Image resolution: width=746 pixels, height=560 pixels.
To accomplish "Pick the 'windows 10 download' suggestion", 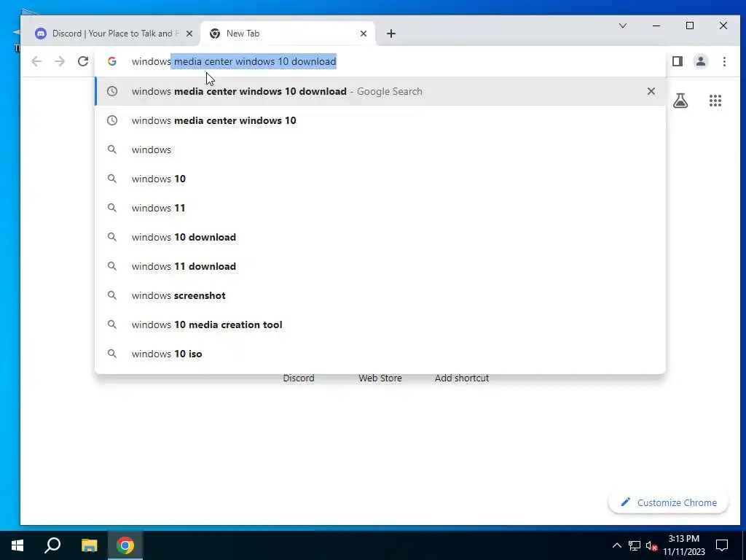I will click(380, 237).
